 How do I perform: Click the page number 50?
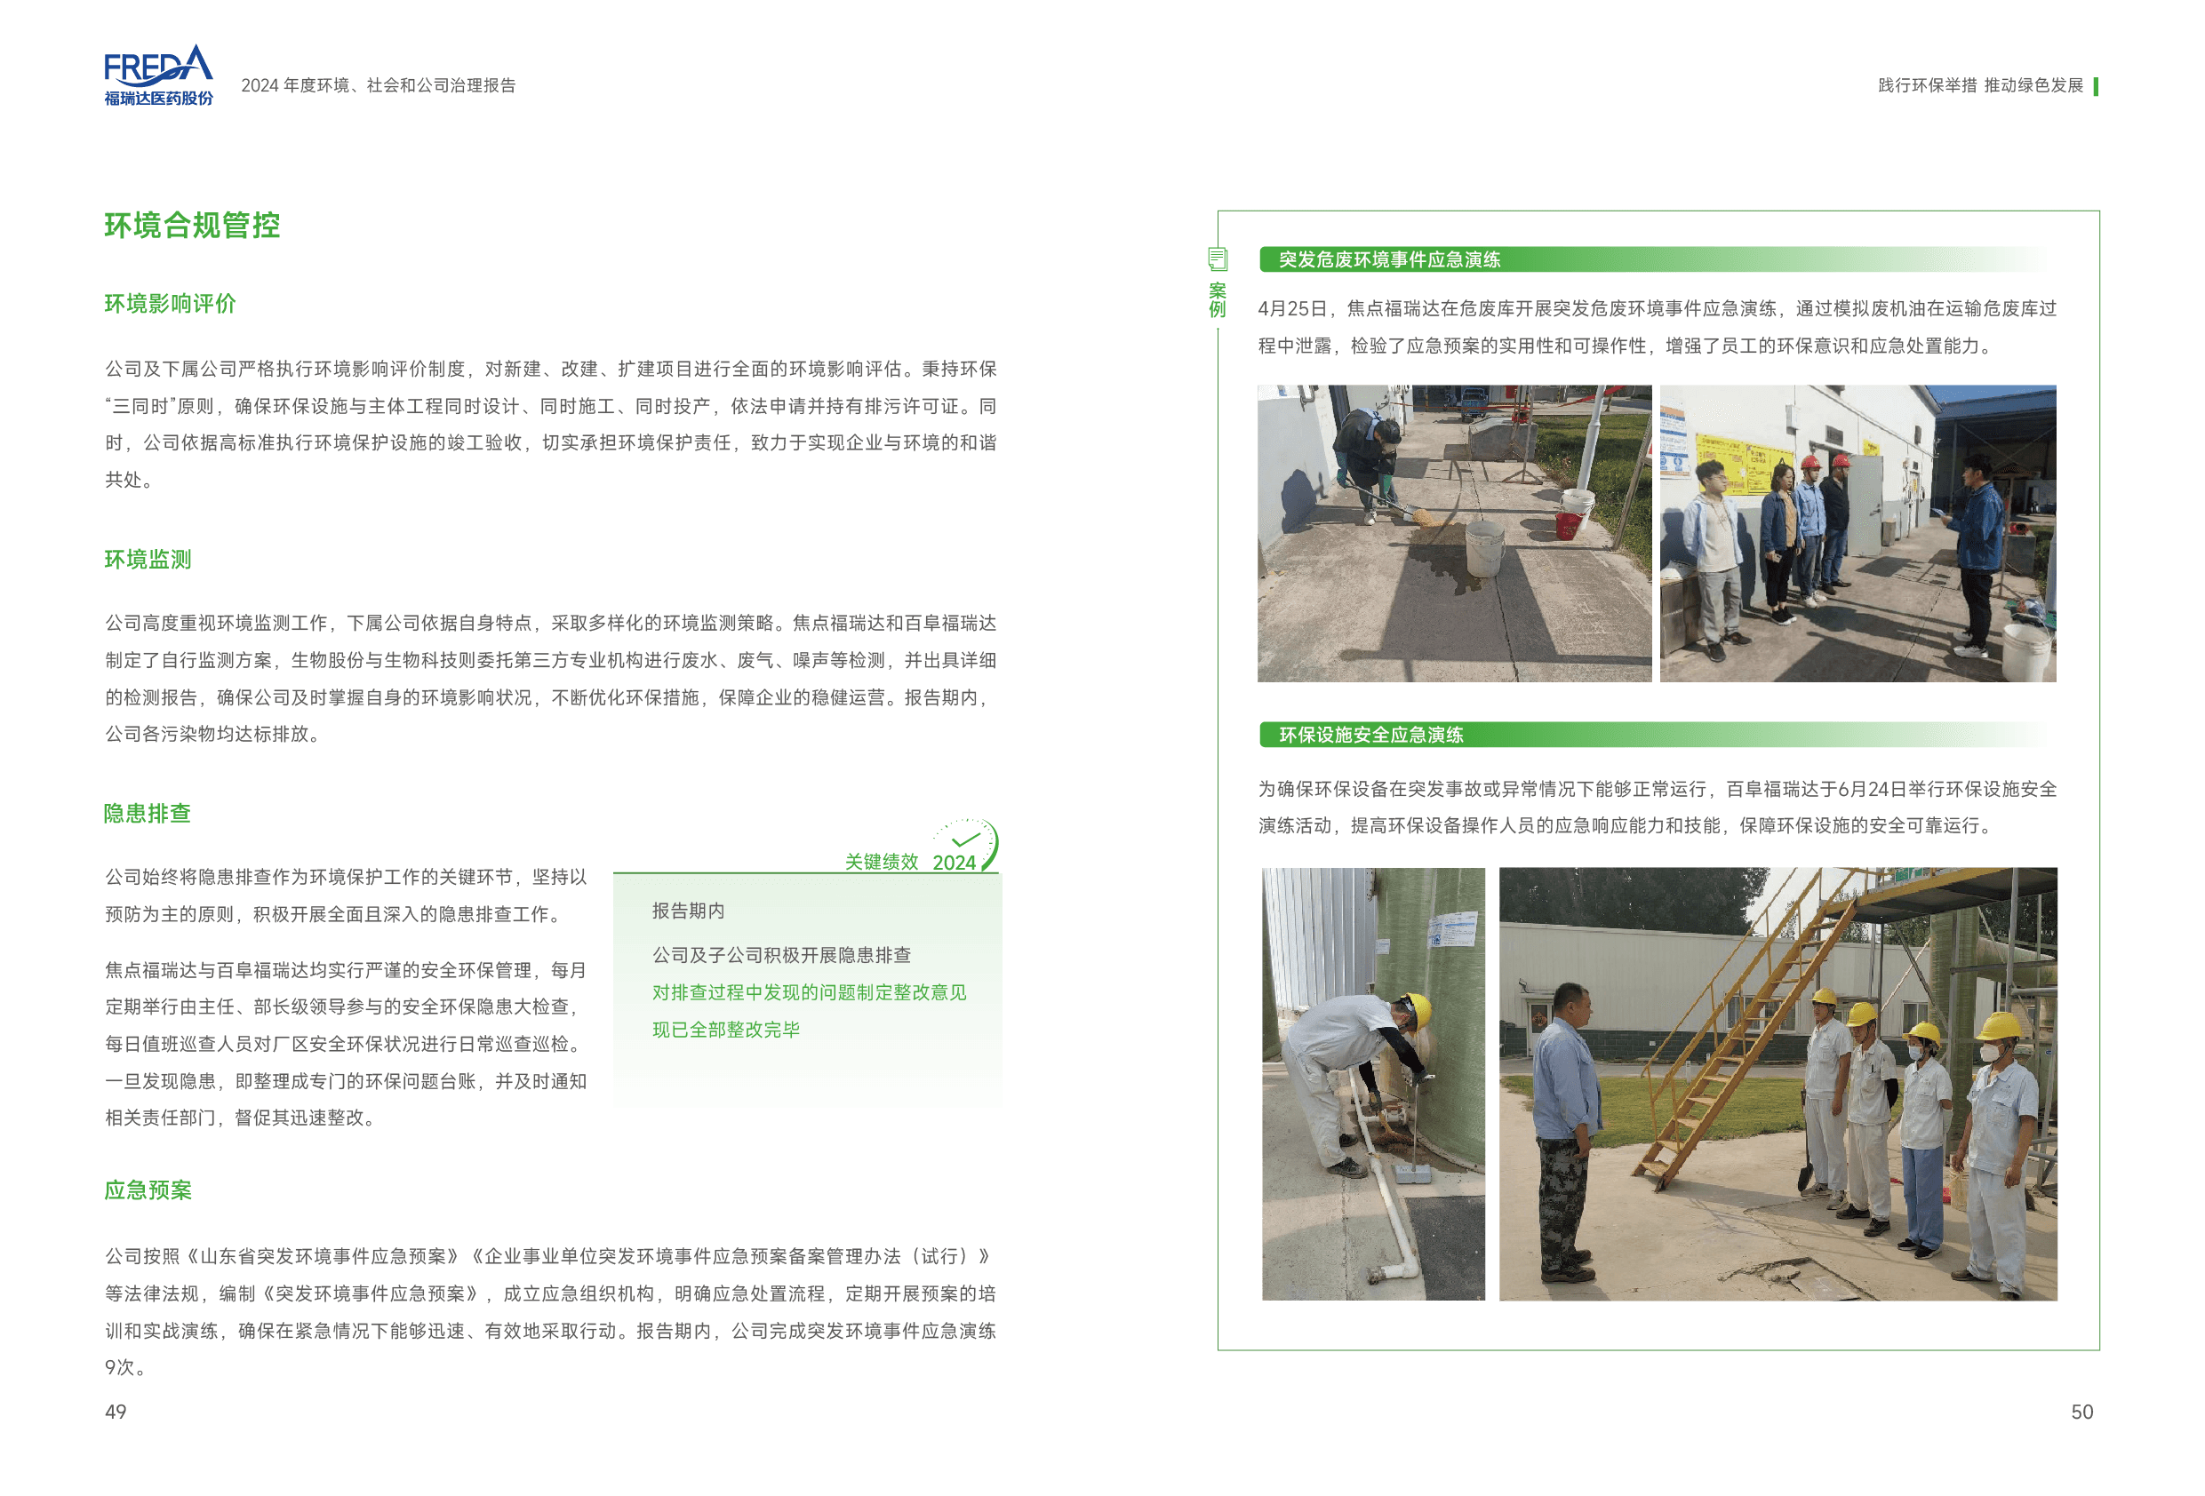pos(2081,1412)
